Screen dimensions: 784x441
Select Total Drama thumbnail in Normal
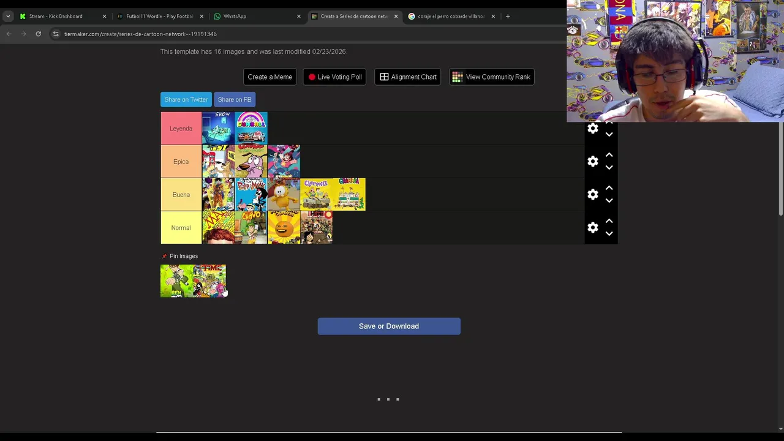click(x=317, y=227)
